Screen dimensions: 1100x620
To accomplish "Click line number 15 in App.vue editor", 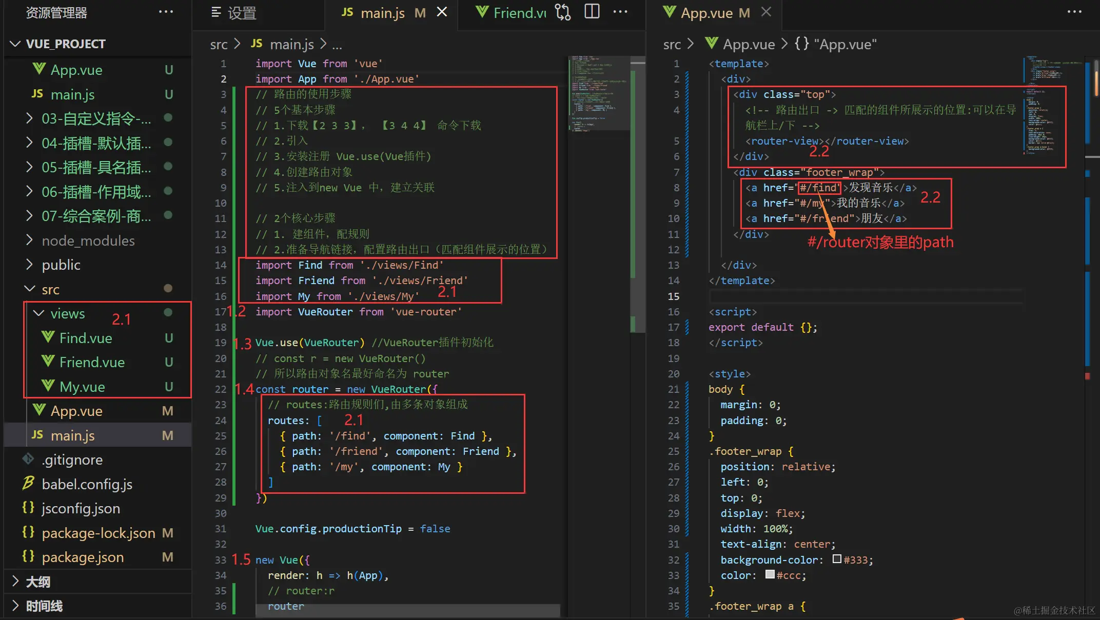I will click(673, 296).
